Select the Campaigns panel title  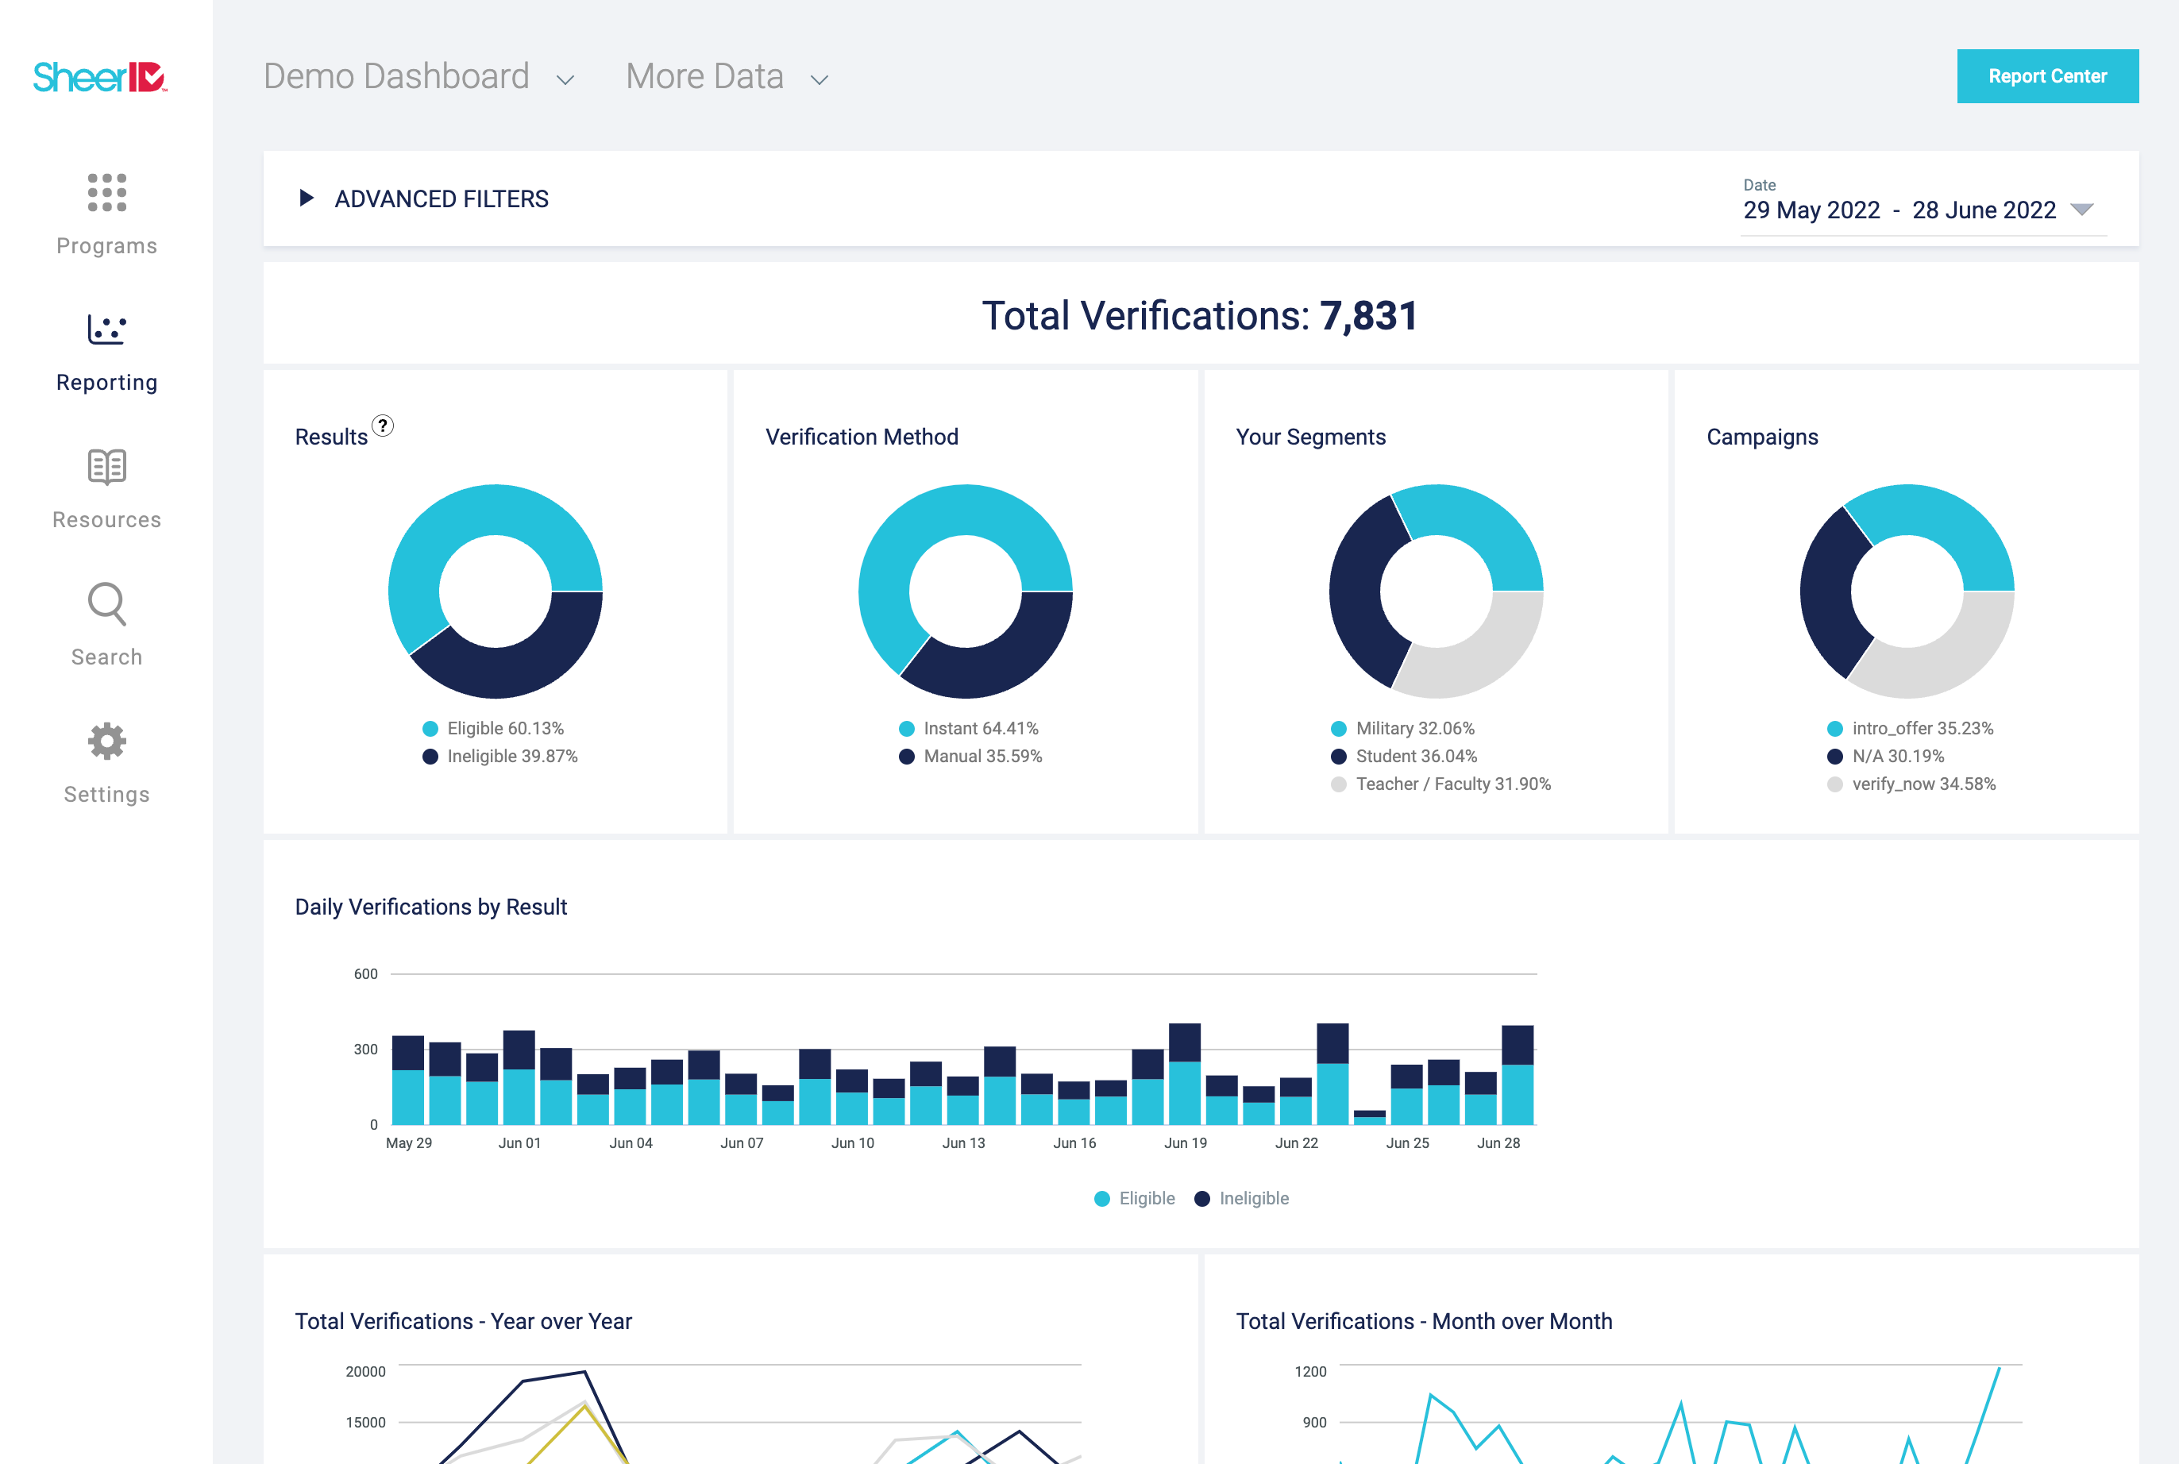pyautogui.click(x=1761, y=436)
